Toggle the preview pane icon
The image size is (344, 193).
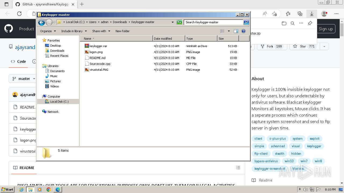coord(236,31)
